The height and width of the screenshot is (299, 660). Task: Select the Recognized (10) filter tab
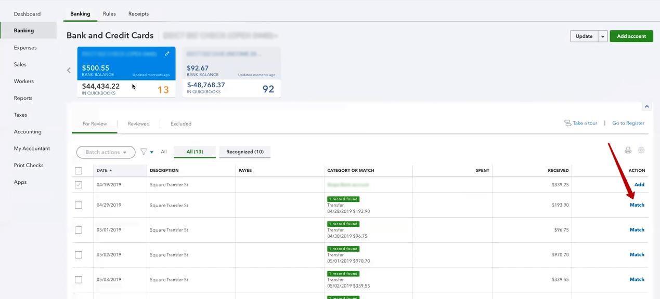click(245, 152)
